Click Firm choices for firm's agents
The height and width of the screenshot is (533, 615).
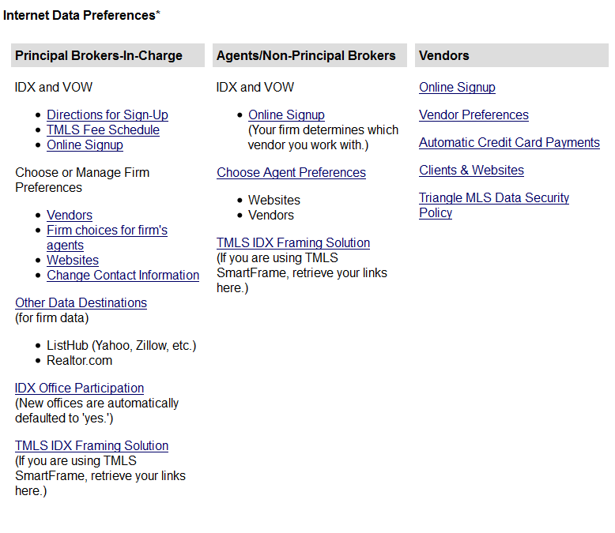pyautogui.click(x=107, y=230)
